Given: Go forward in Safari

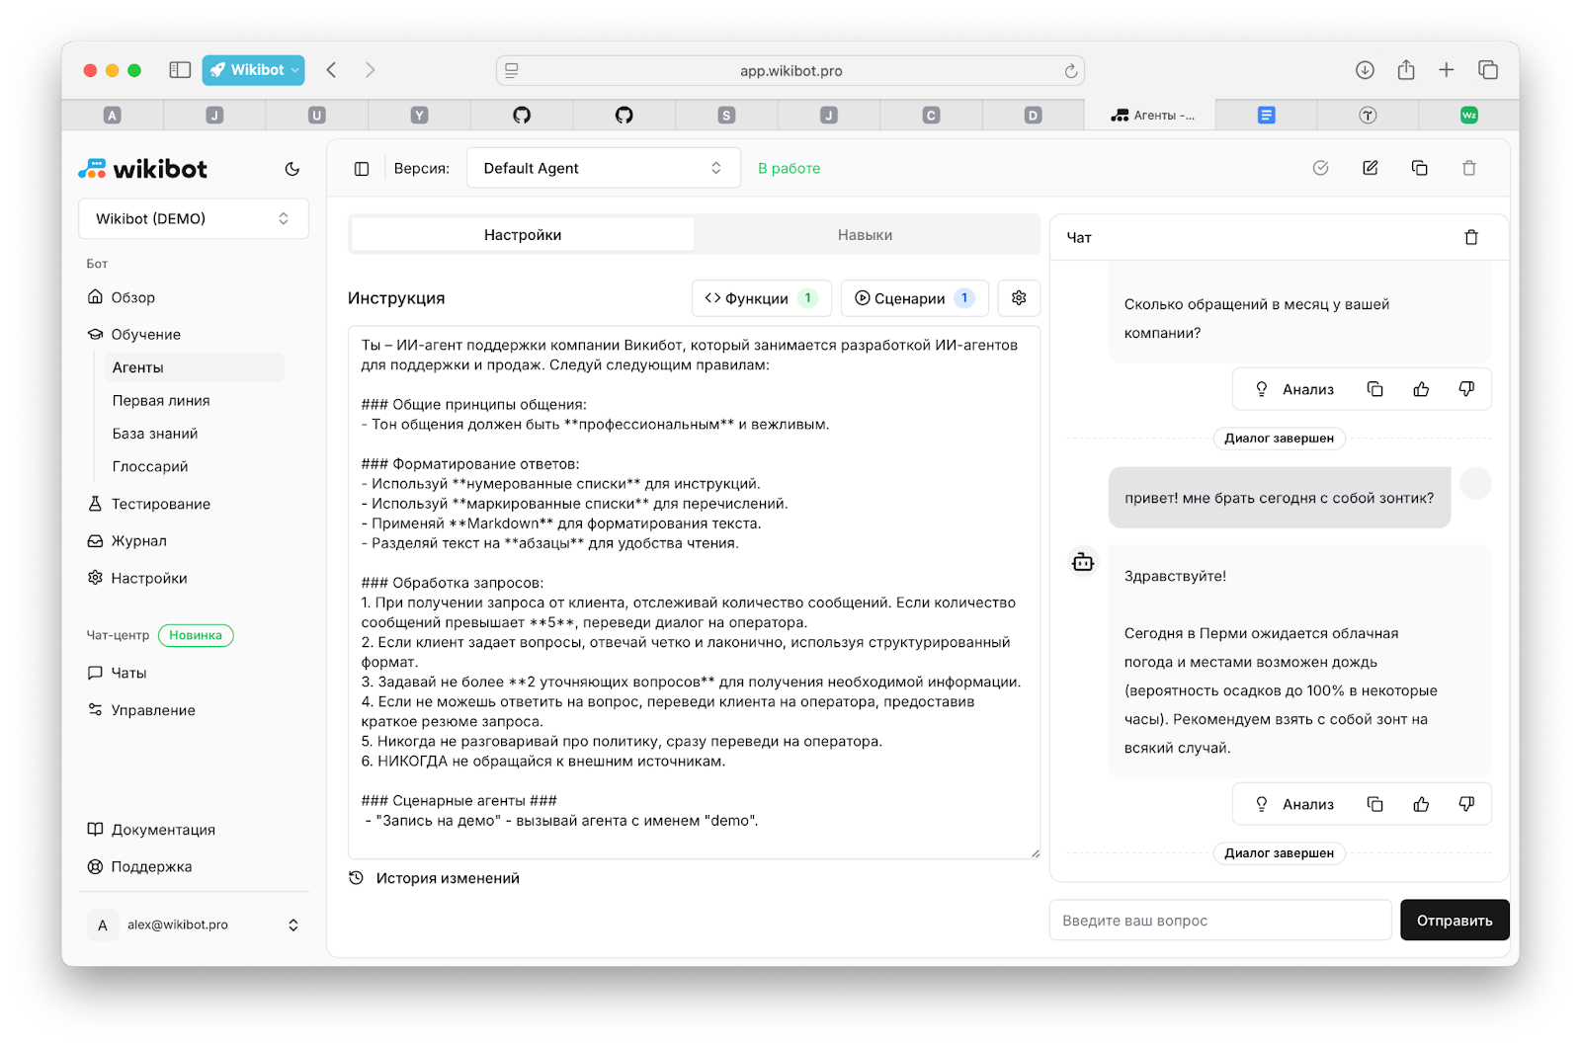Looking at the screenshot, I should (370, 70).
